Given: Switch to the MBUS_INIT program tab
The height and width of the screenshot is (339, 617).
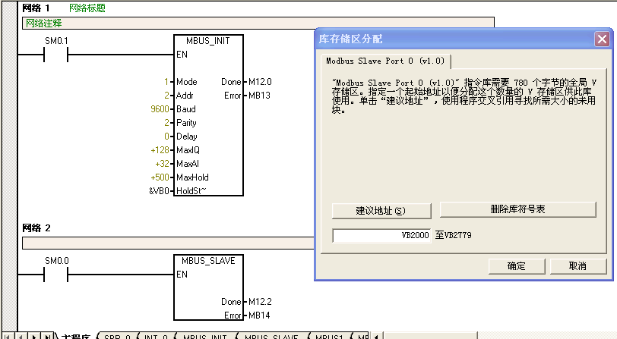Looking at the screenshot, I should click(x=204, y=336).
